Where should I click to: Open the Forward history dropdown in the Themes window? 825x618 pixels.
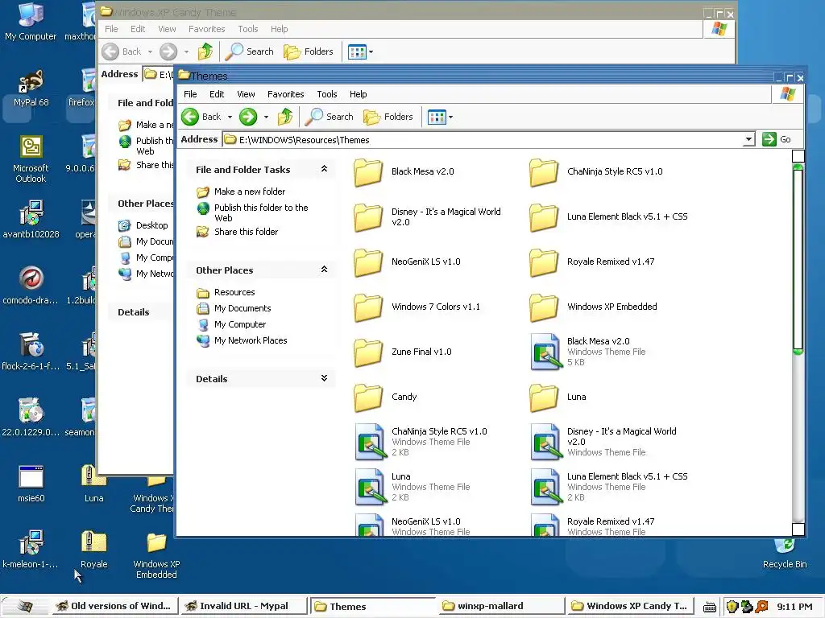266,117
